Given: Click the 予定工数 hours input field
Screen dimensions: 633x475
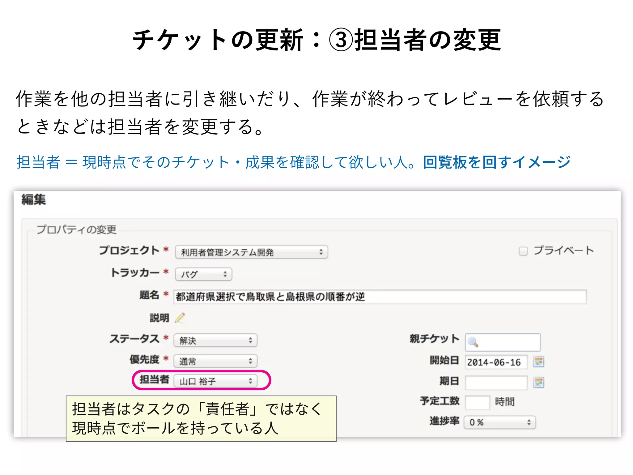Looking at the screenshot, I should 477,402.
